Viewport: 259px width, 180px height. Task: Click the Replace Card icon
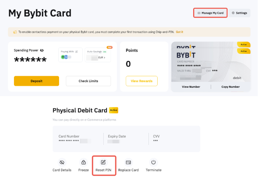[x=129, y=162]
